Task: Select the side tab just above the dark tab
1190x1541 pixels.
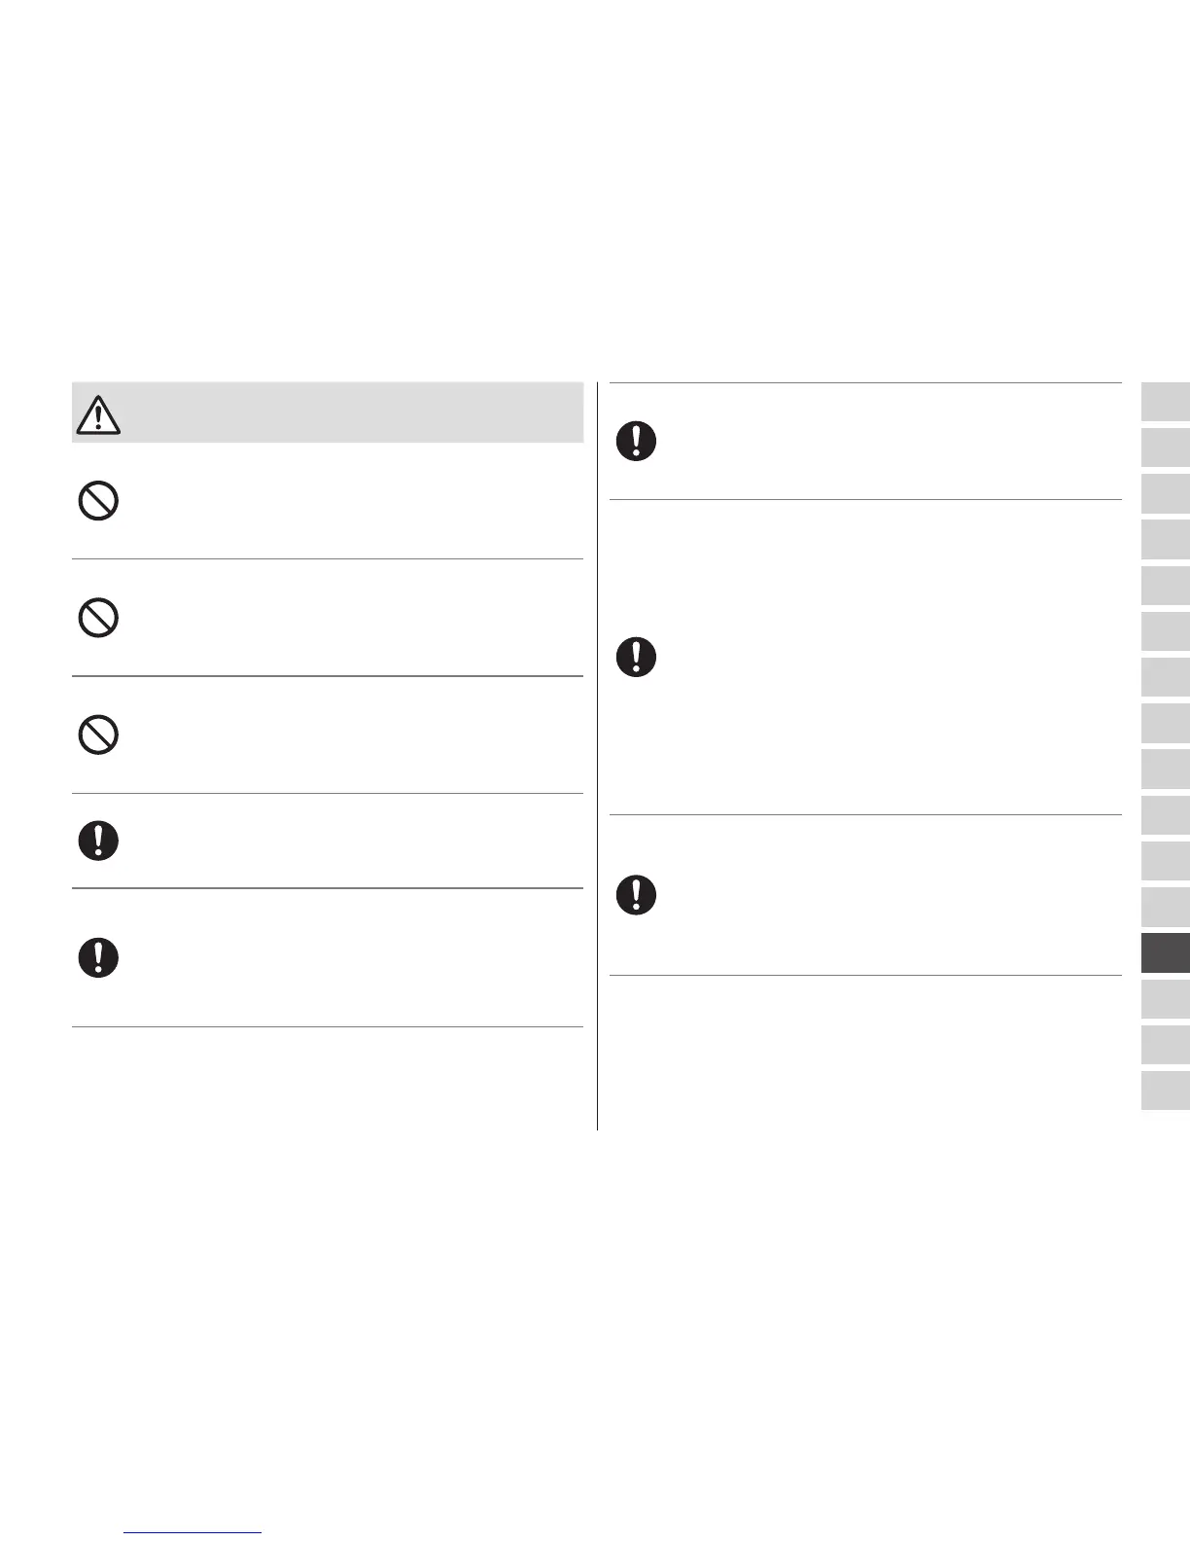Action: [1165, 907]
